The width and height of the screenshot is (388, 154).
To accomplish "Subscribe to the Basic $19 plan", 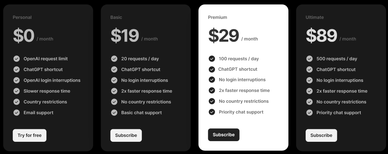I will [x=126, y=135].
